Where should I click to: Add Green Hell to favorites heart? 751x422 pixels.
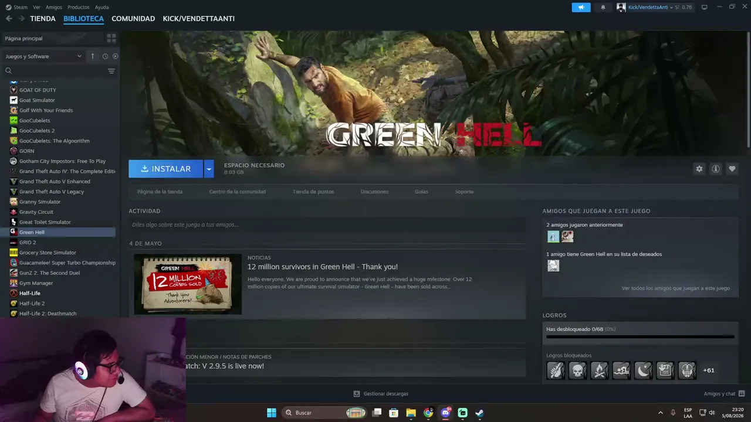click(732, 169)
